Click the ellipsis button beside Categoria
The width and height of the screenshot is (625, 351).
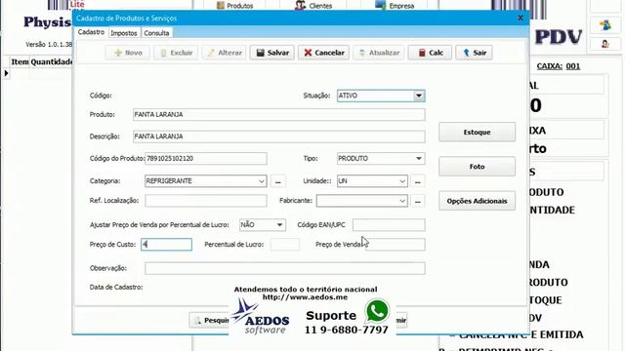coord(278,181)
